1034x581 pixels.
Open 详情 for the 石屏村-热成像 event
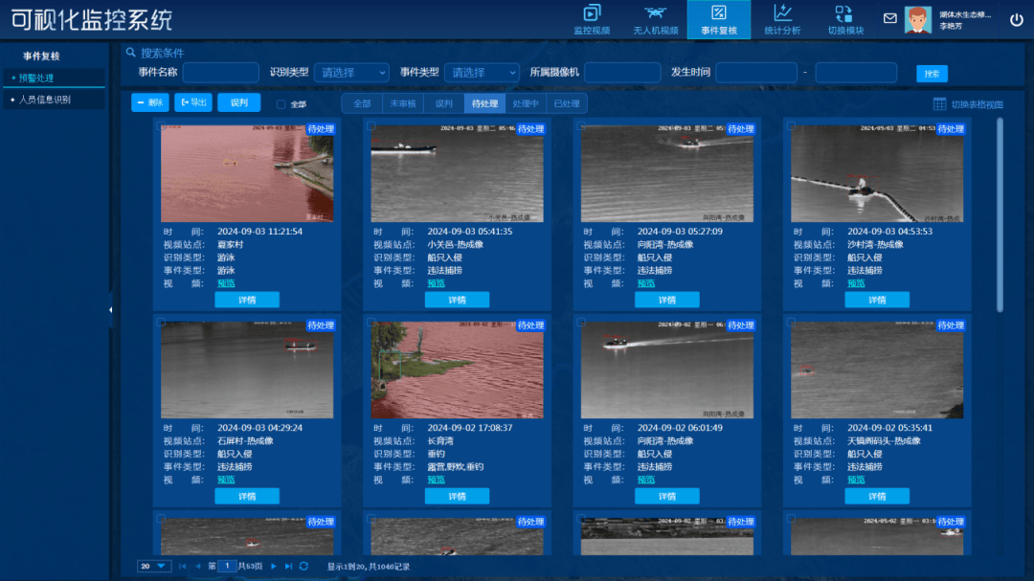[247, 497]
